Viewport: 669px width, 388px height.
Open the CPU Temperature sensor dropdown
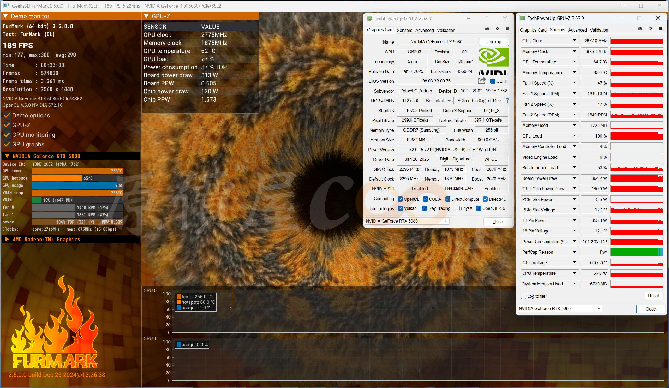(574, 273)
